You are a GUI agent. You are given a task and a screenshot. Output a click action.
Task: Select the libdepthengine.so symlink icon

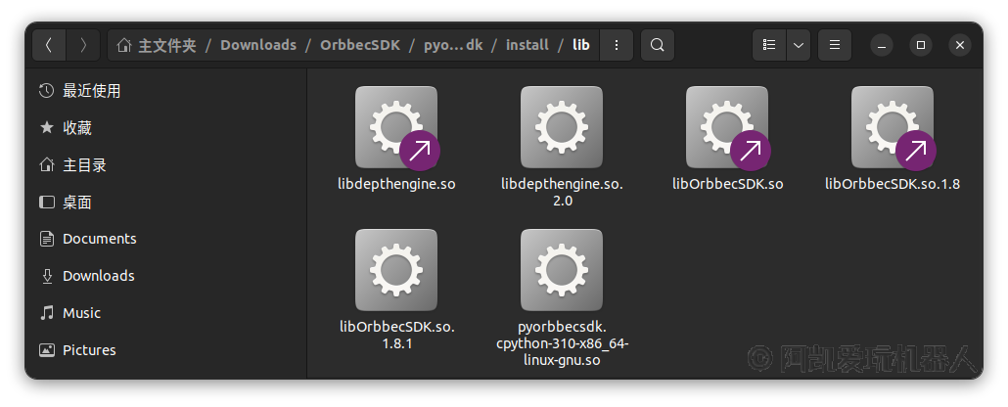396,127
